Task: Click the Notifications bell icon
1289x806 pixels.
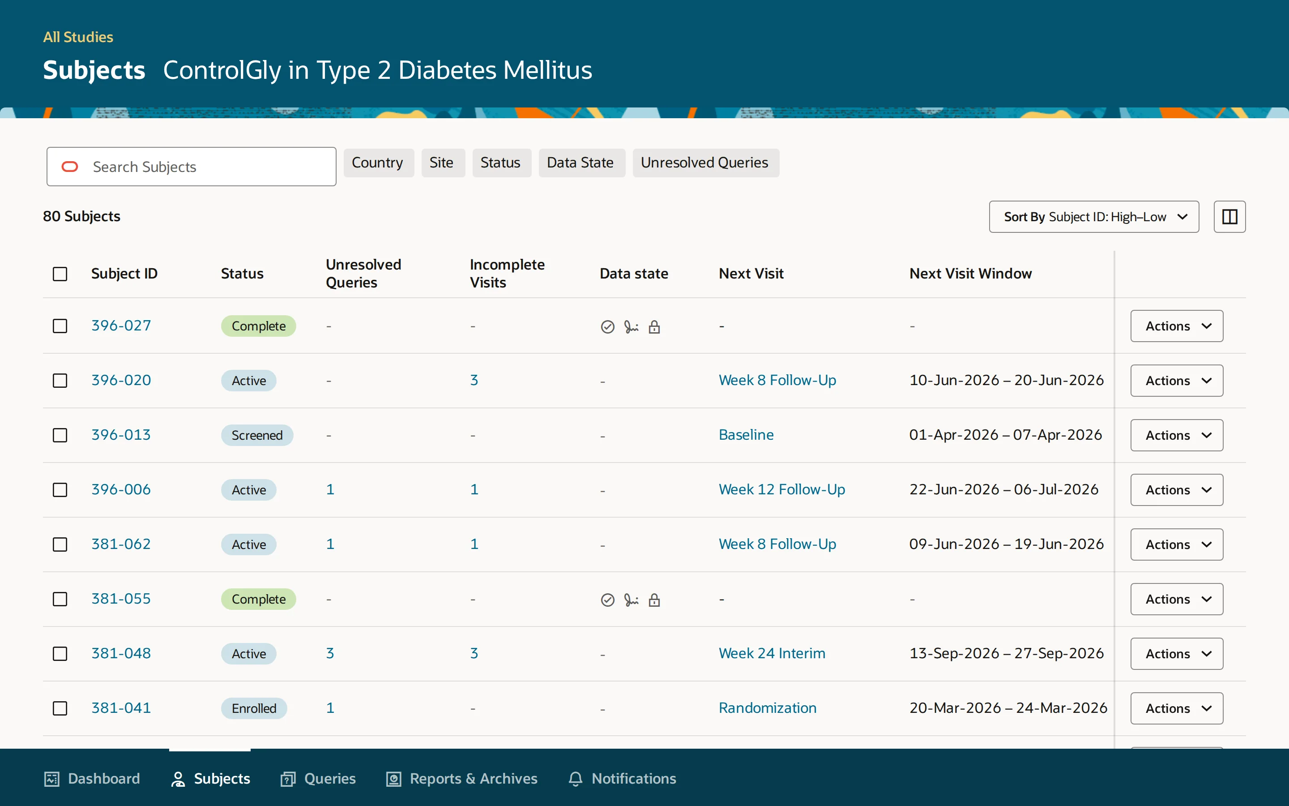Action: 575,779
